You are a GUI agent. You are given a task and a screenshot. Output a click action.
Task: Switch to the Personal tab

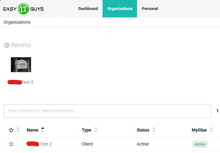[x=150, y=9]
